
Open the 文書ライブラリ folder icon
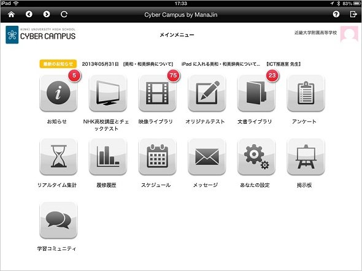pyautogui.click(x=256, y=93)
